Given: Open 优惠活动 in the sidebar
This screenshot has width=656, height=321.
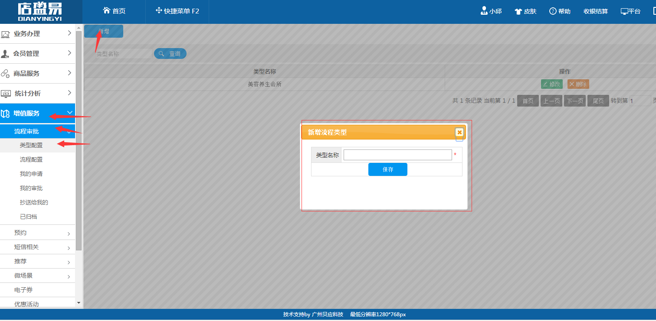Looking at the screenshot, I should (x=37, y=303).
